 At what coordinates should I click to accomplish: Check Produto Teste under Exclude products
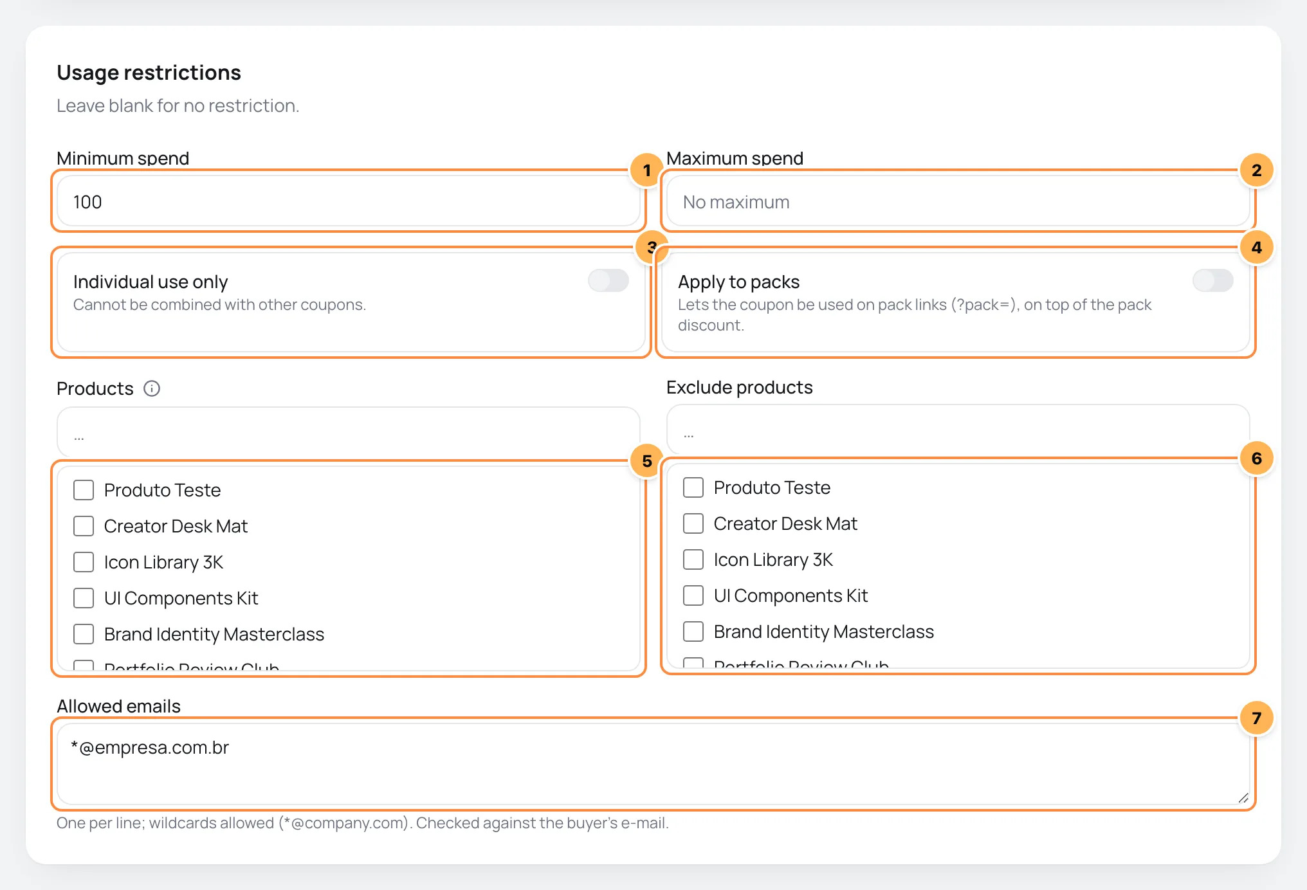click(x=693, y=487)
